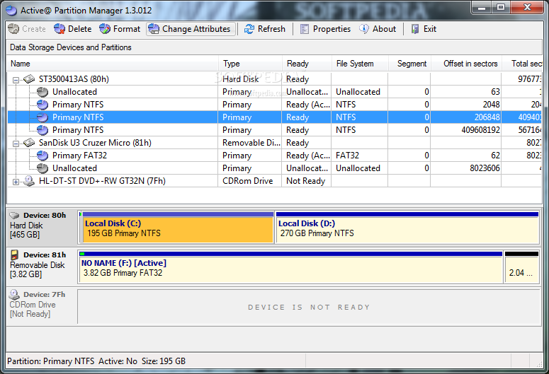Click the application icon in title bar

click(x=11, y=11)
